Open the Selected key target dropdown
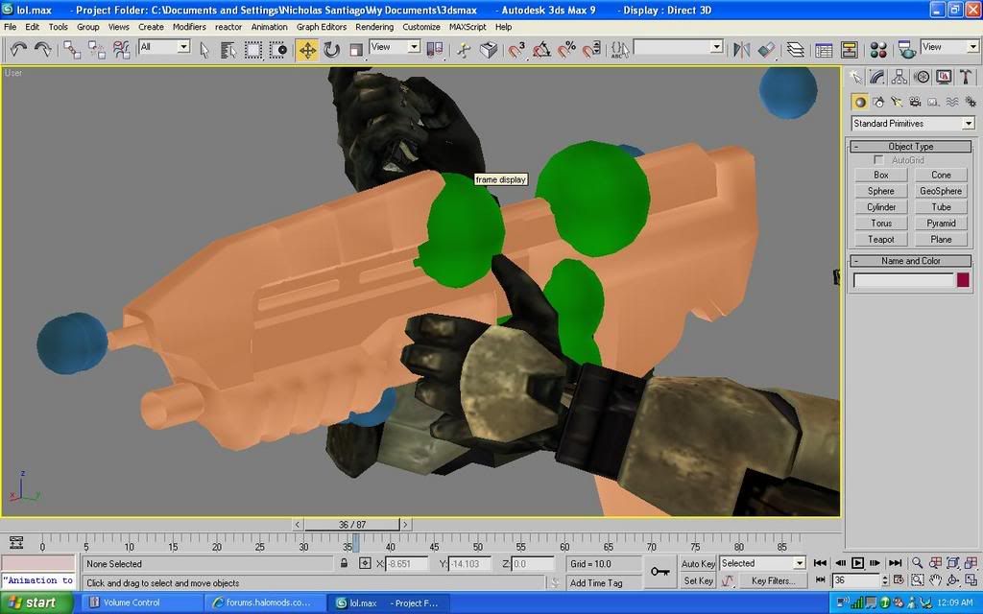983x614 pixels. (x=762, y=563)
